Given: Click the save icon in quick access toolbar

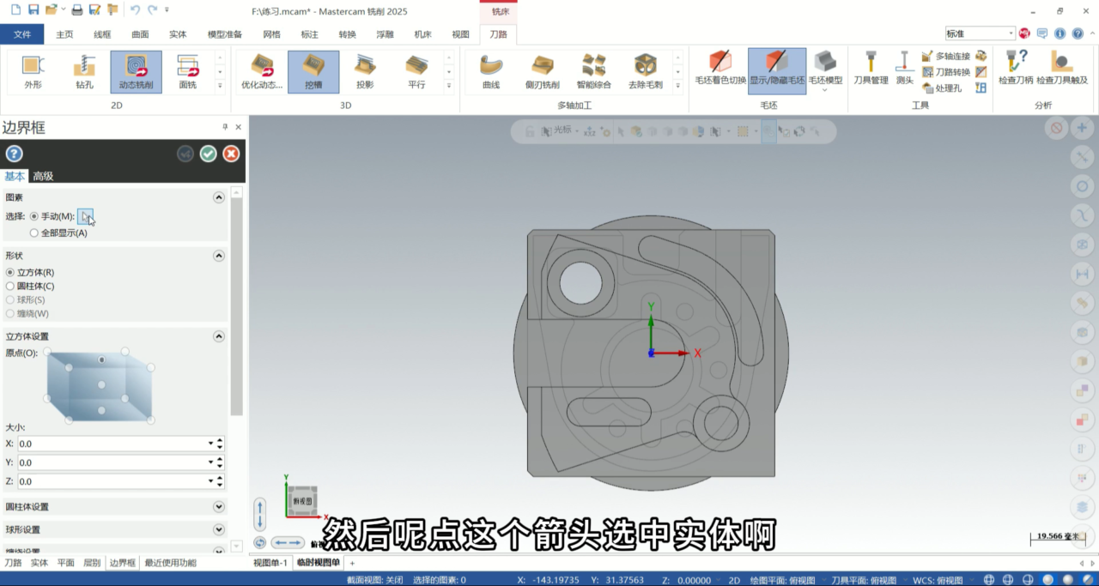Looking at the screenshot, I should click(33, 10).
